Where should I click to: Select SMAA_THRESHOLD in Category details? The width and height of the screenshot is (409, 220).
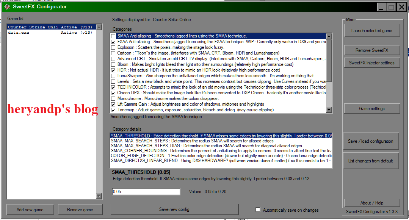[221, 136]
